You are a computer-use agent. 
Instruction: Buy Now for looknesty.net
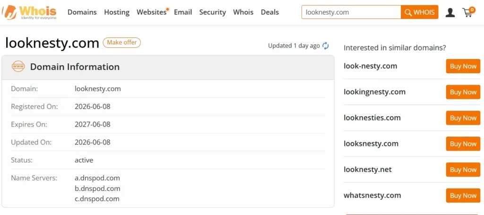tap(463, 170)
